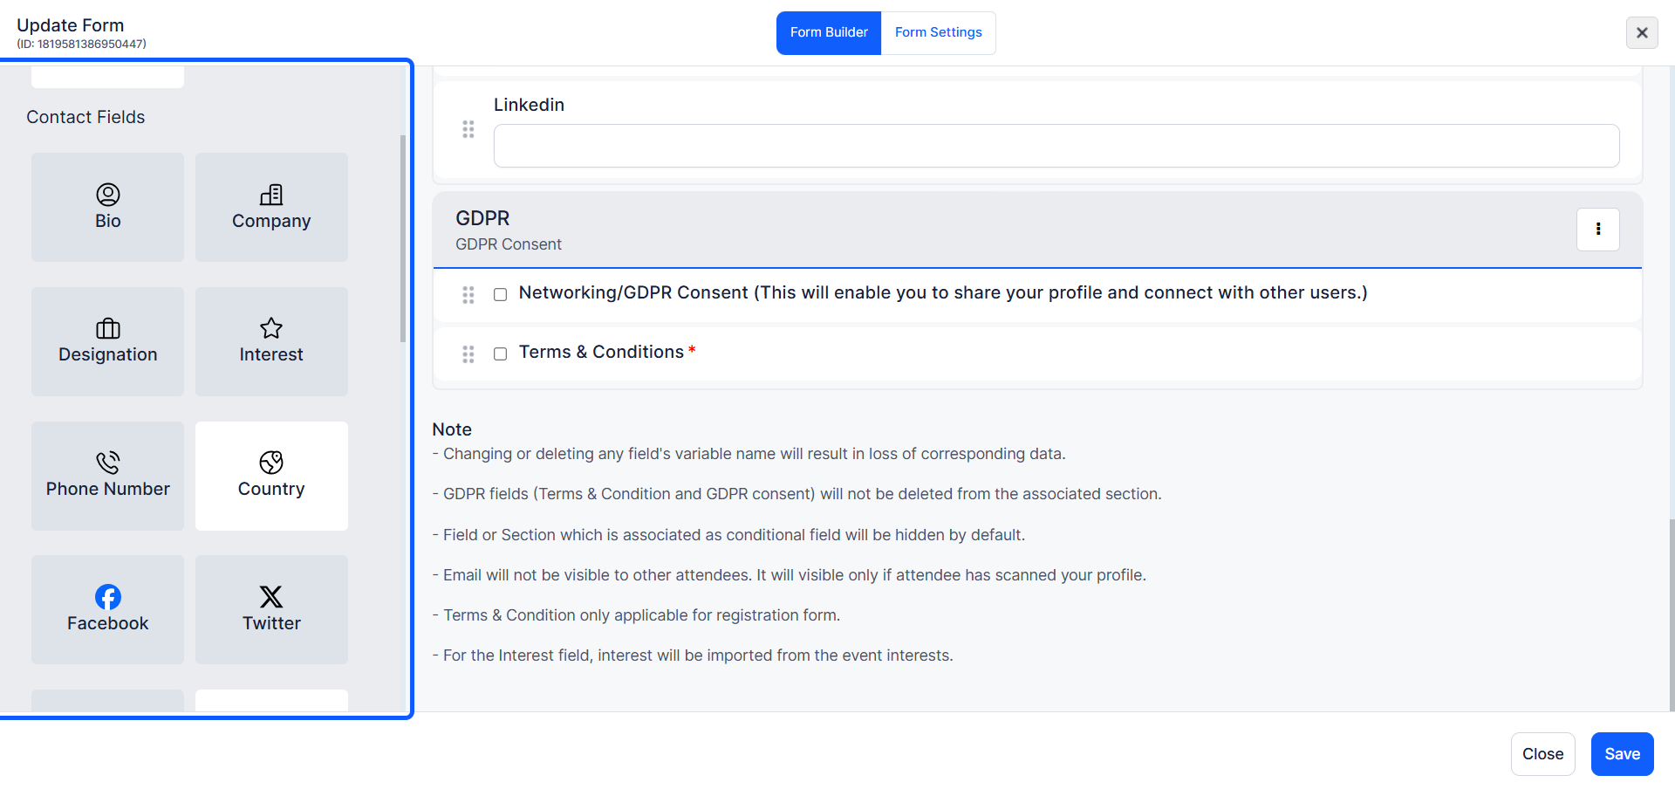
Task: Click the GDPR Consent subtitle text
Action: 509,244
